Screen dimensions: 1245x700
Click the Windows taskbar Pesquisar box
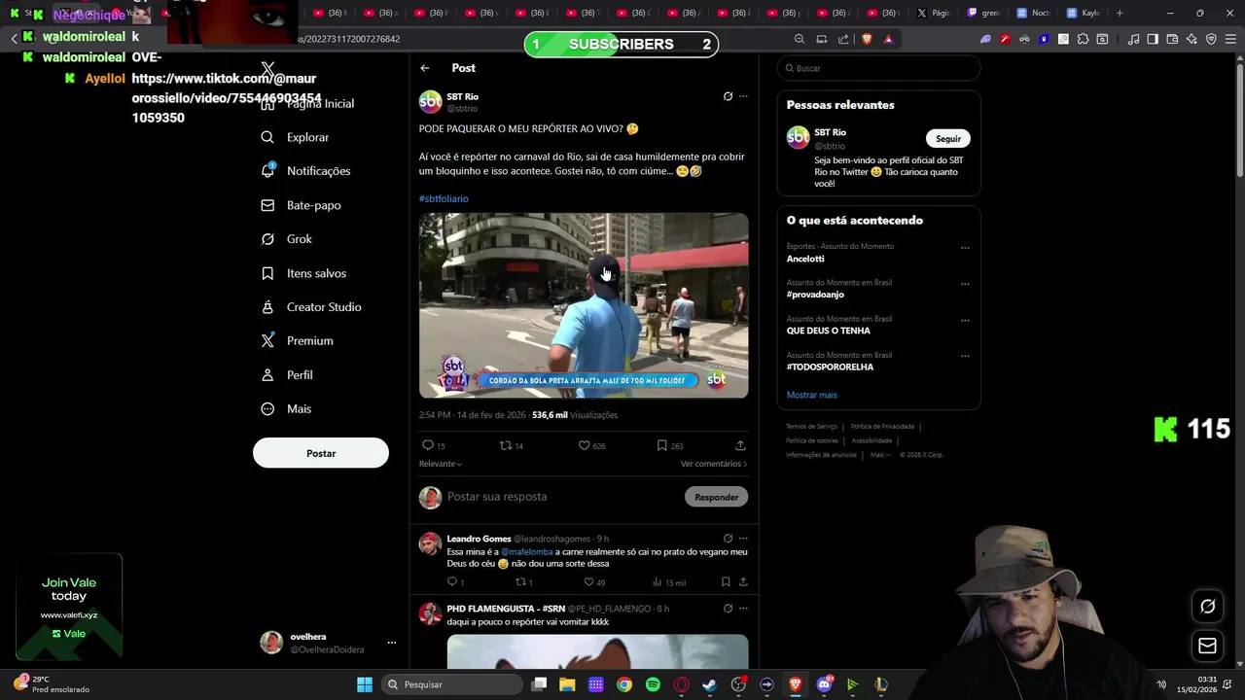(x=450, y=684)
